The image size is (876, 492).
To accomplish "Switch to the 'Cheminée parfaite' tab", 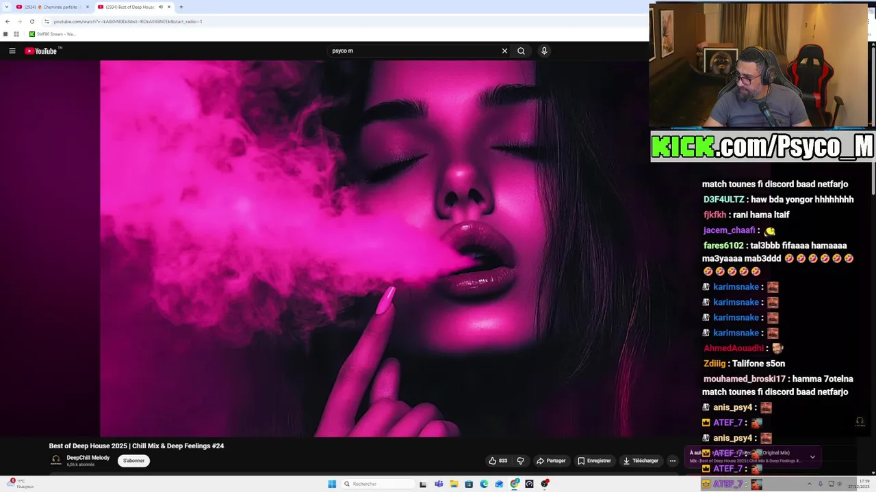I will point(53,7).
